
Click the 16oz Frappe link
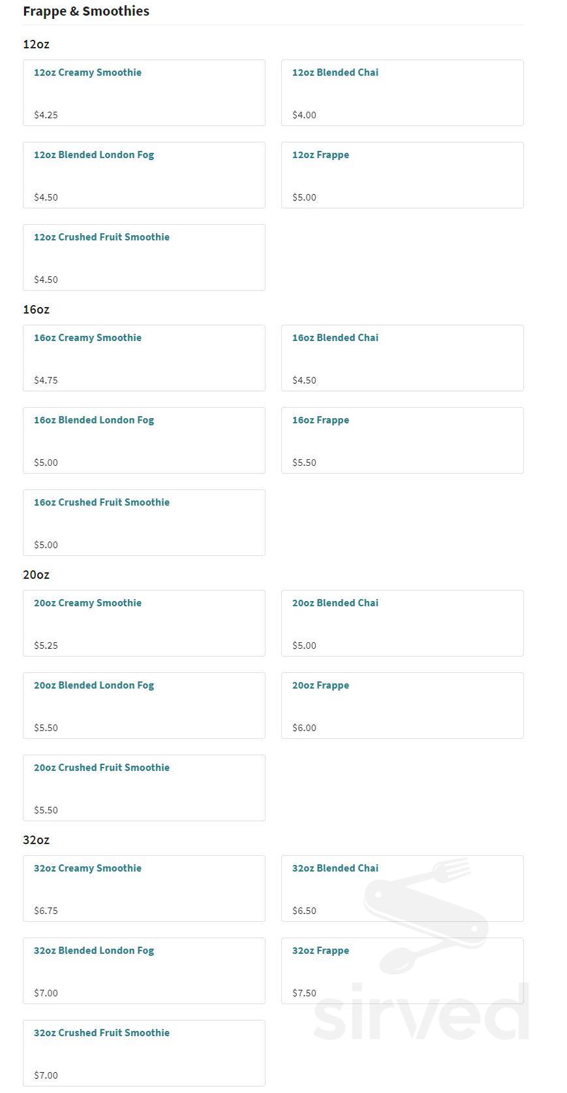coord(320,420)
